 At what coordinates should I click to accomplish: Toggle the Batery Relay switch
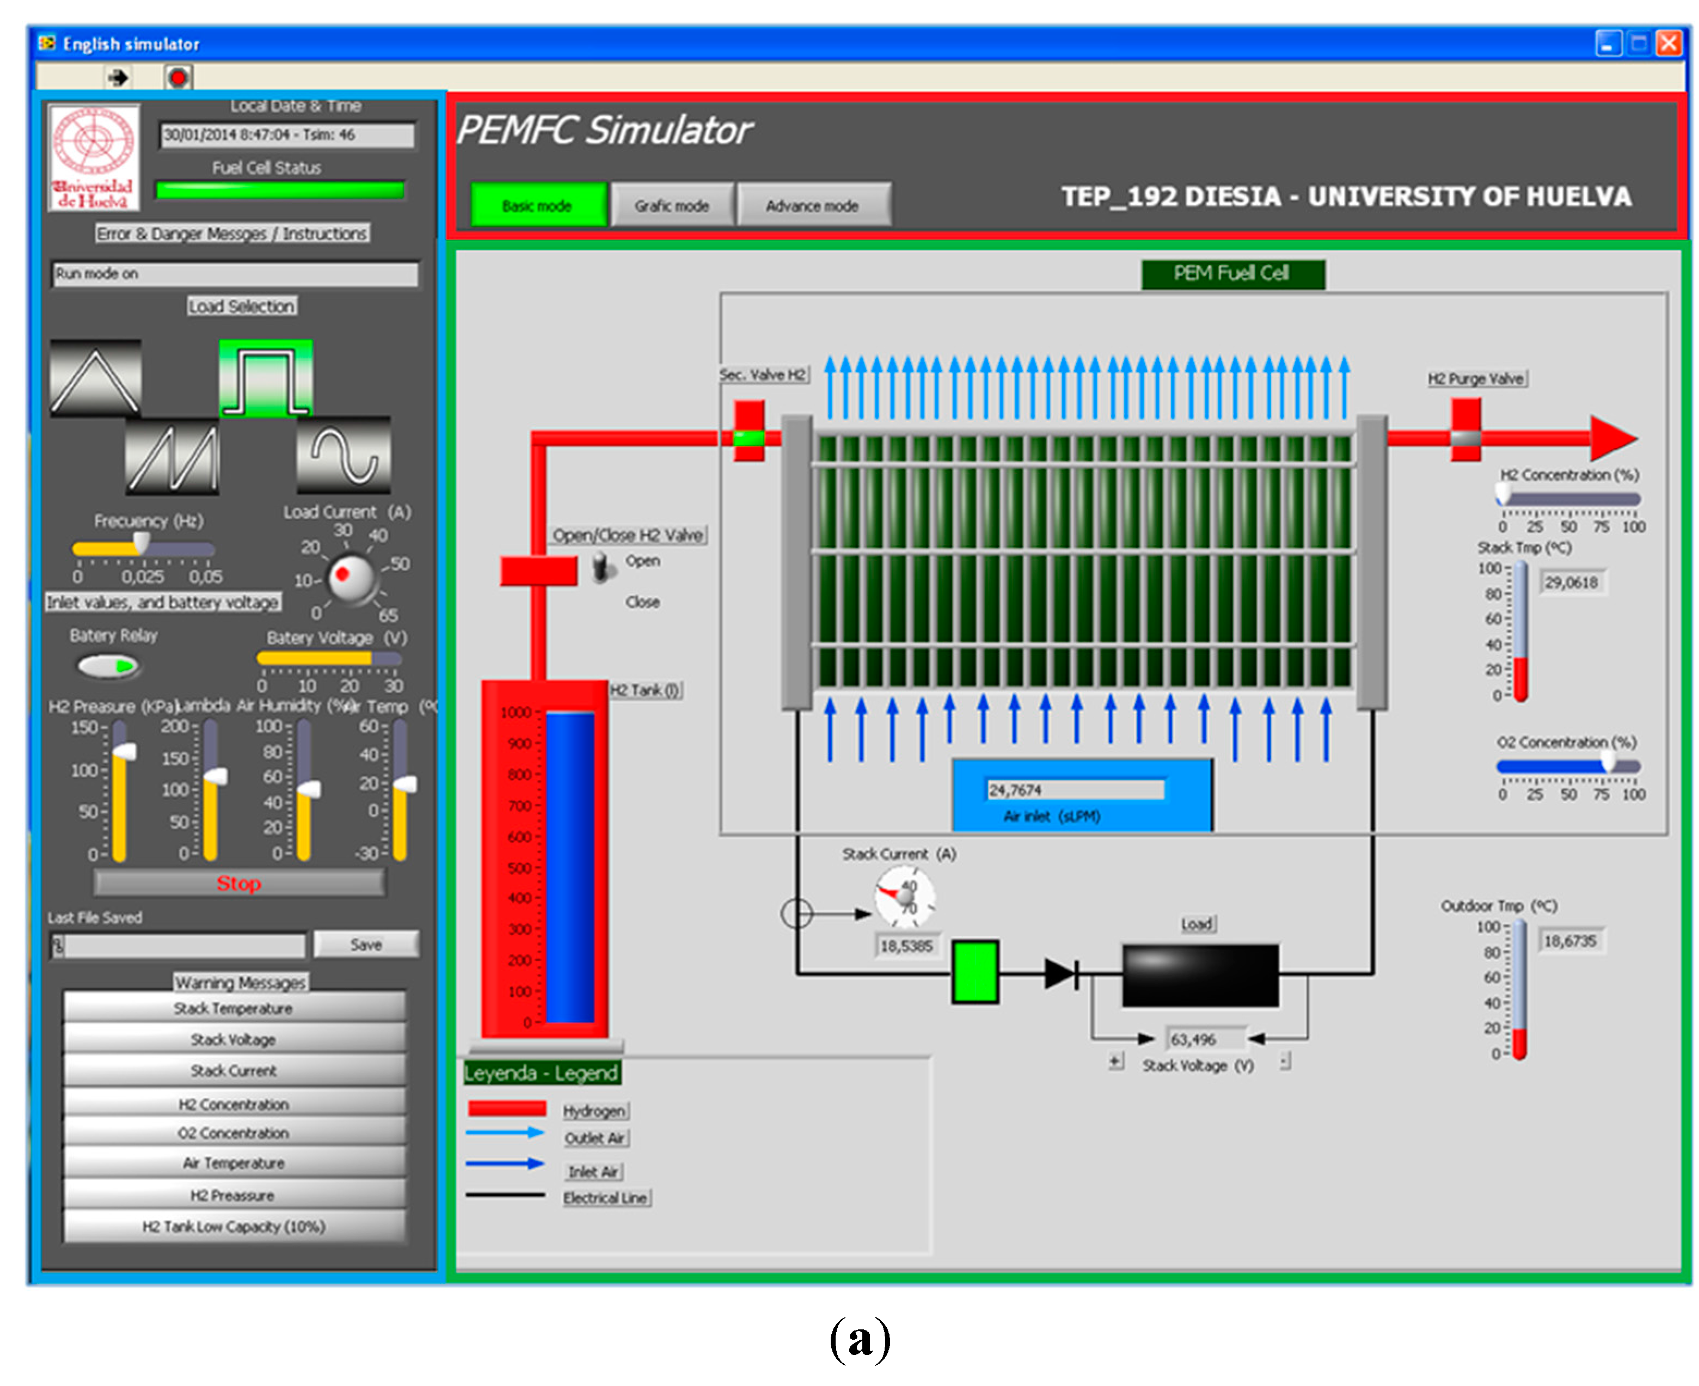click(108, 666)
